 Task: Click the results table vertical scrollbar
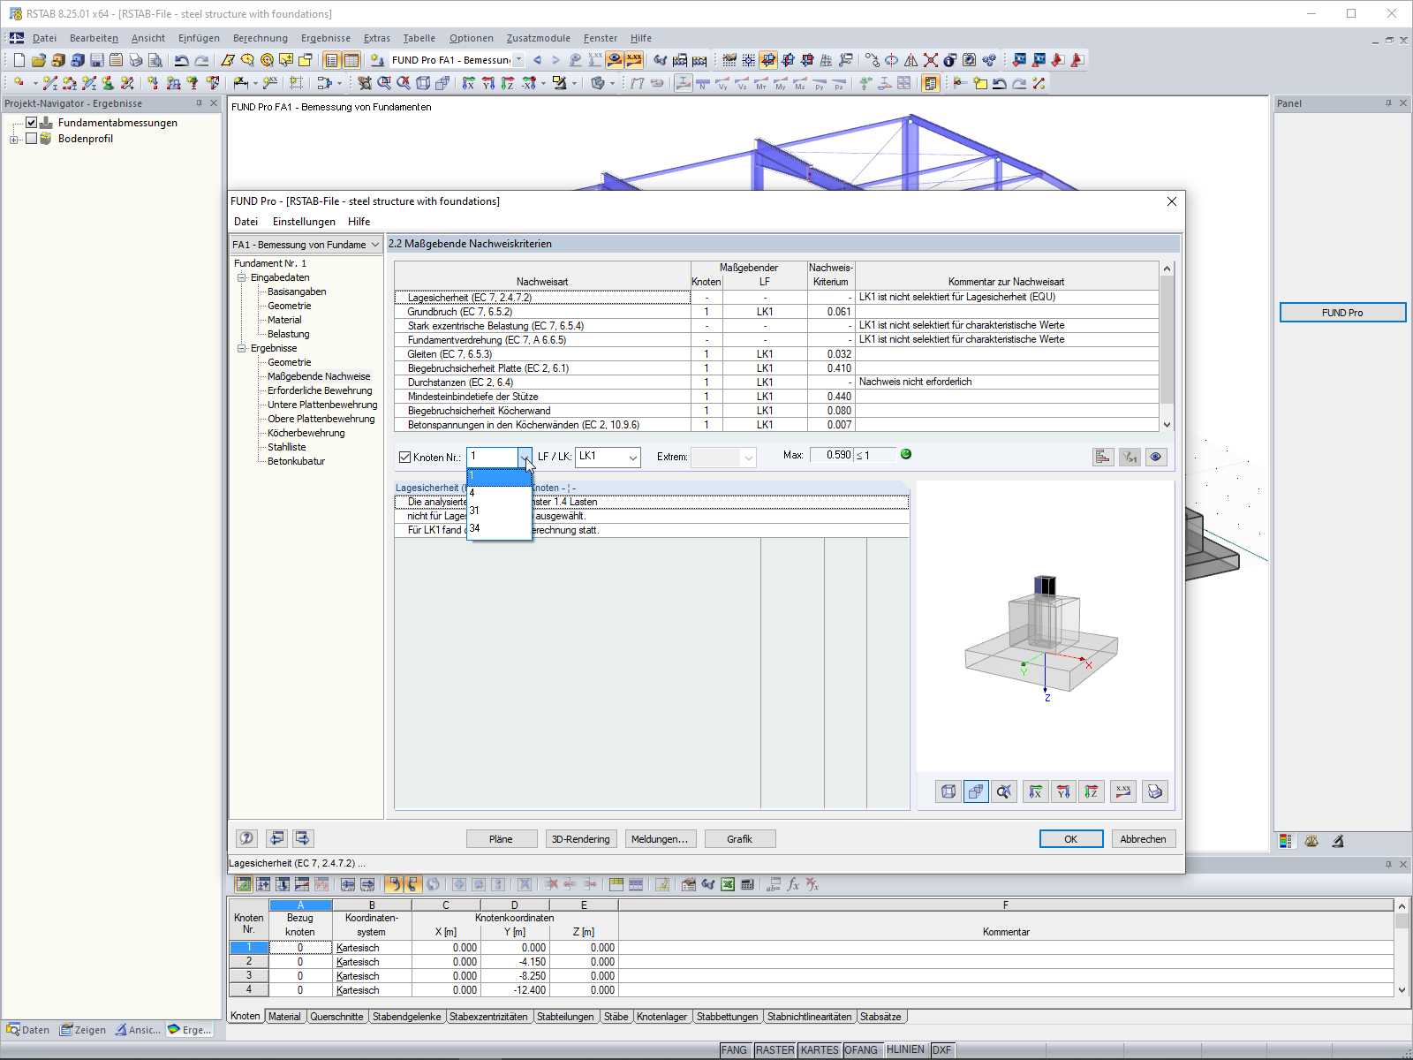point(1167,346)
